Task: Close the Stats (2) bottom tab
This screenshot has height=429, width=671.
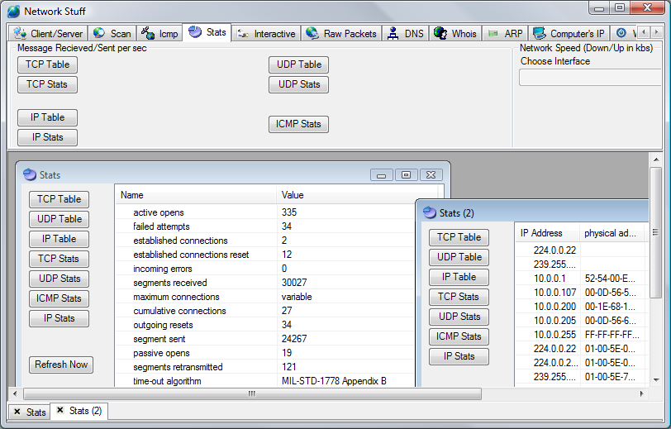Action: coord(61,411)
